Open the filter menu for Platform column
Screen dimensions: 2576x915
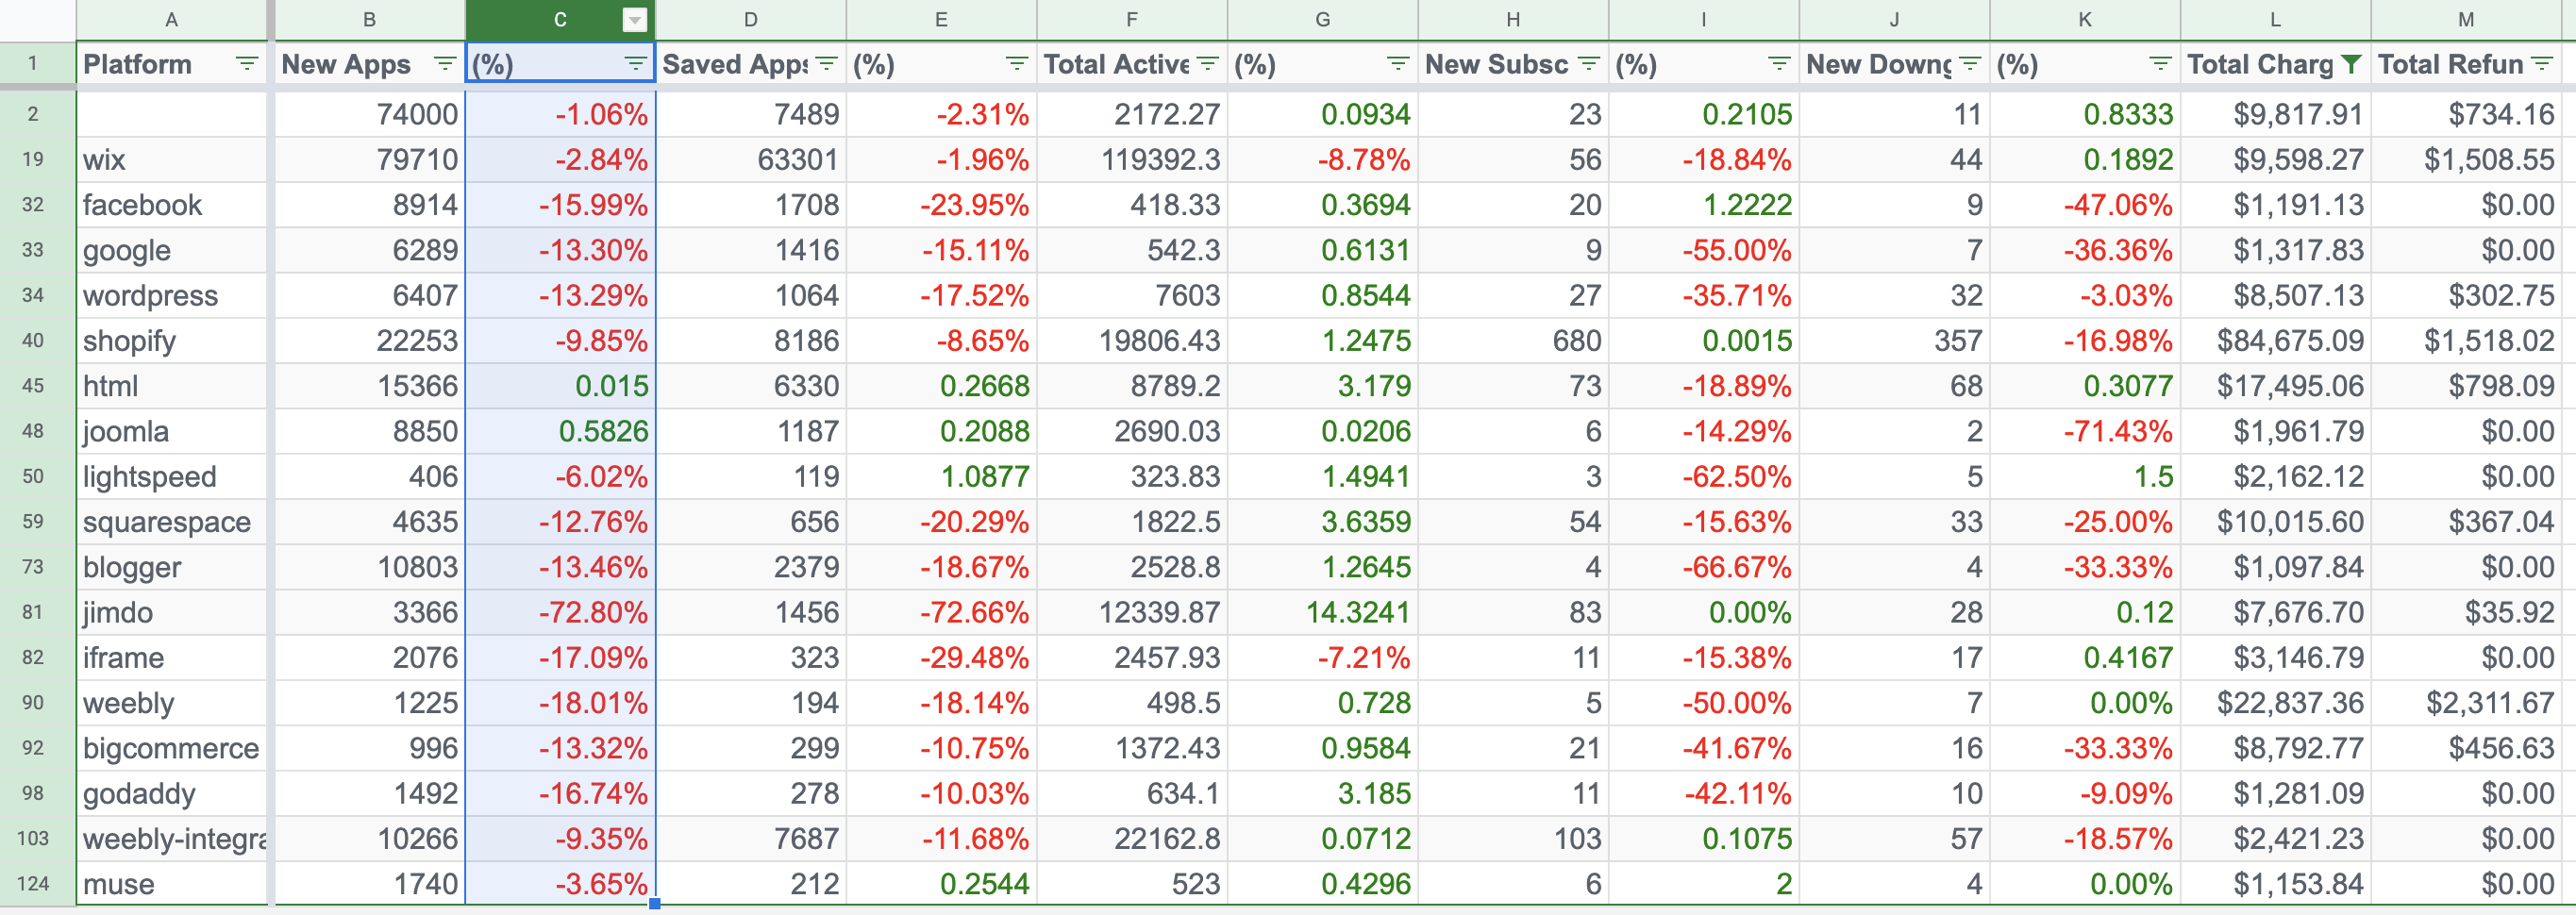(247, 64)
